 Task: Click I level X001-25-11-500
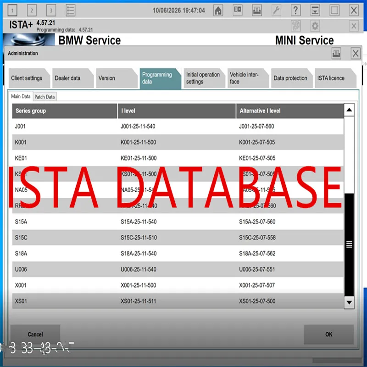pyautogui.click(x=139, y=285)
